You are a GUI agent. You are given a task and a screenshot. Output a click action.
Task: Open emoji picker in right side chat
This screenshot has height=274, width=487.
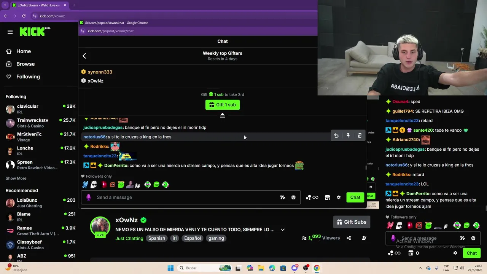point(473,238)
